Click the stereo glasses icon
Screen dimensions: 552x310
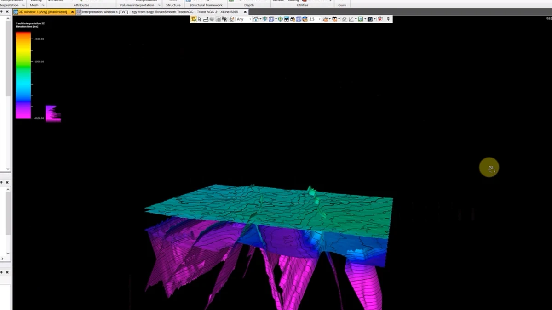tap(335, 19)
